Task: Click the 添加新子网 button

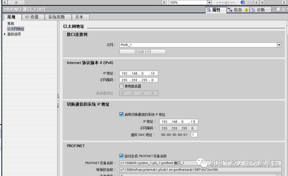Action: point(142,51)
